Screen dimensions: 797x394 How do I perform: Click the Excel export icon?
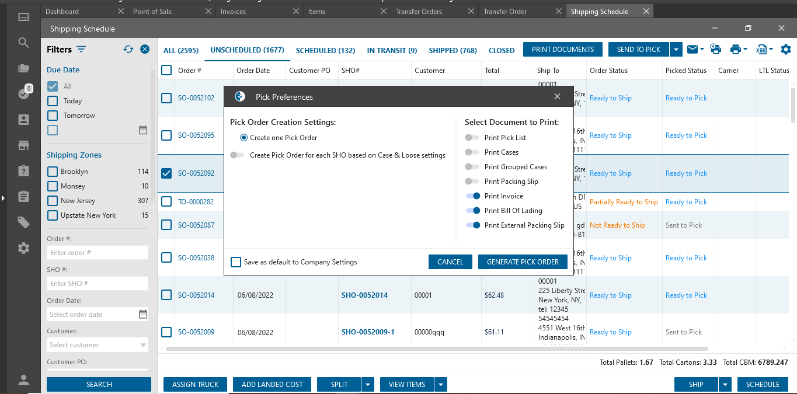(x=761, y=50)
